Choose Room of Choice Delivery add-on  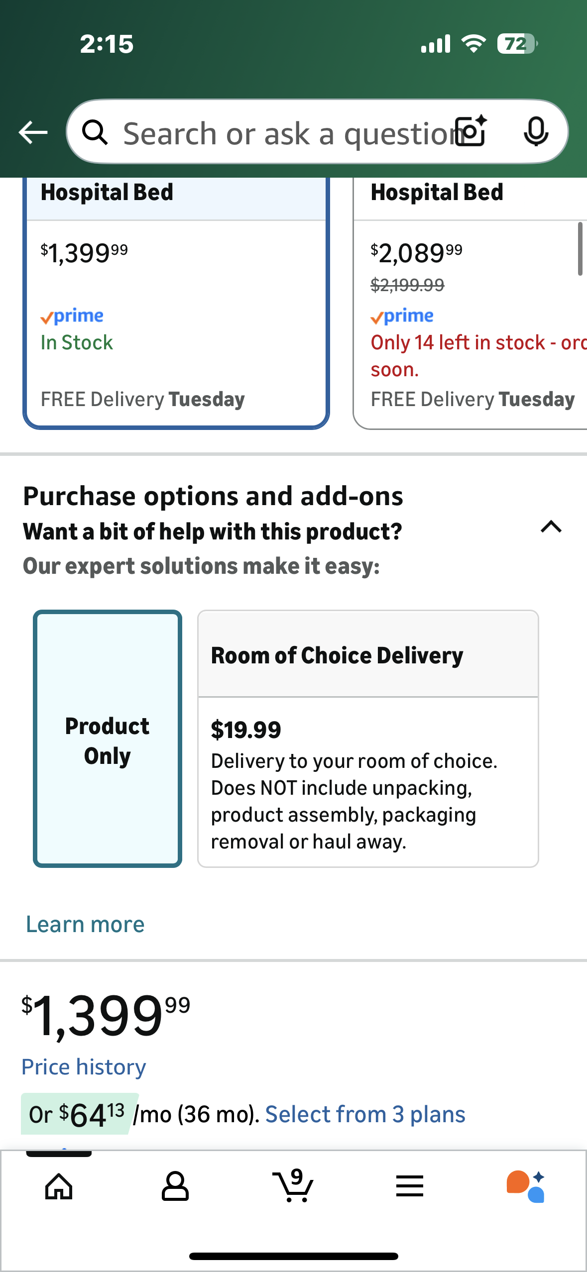click(368, 739)
